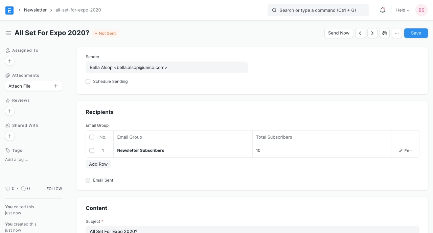Click the Add Row button

(98, 164)
